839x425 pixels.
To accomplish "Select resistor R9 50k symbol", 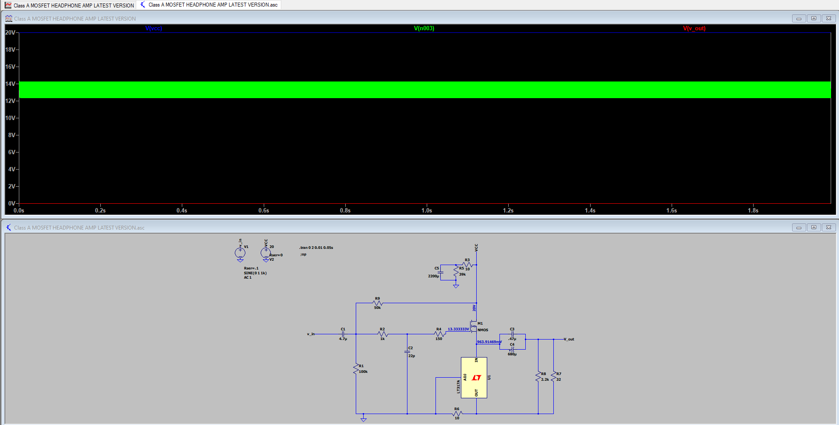I will click(378, 303).
